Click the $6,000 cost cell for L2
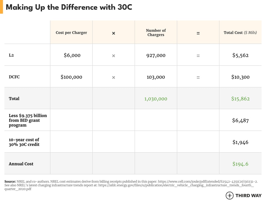The image size is (266, 204). (x=72, y=56)
